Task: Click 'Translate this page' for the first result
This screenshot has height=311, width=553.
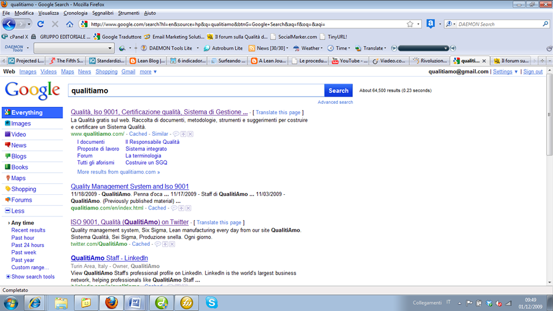Action: tap(278, 112)
